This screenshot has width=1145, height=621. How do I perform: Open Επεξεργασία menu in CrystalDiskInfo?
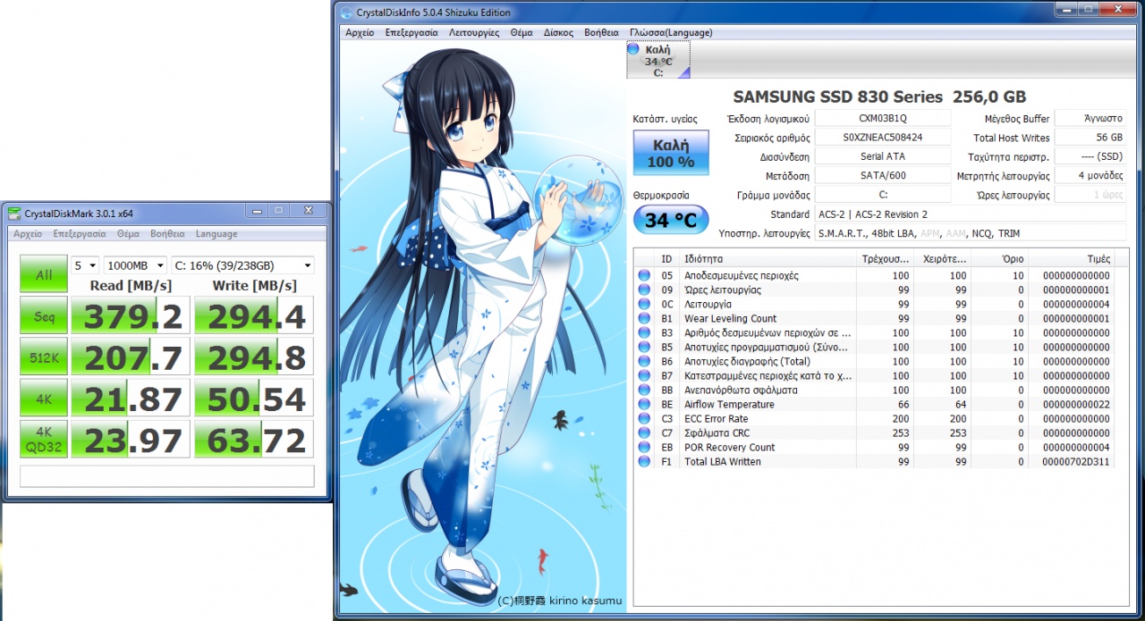[411, 32]
